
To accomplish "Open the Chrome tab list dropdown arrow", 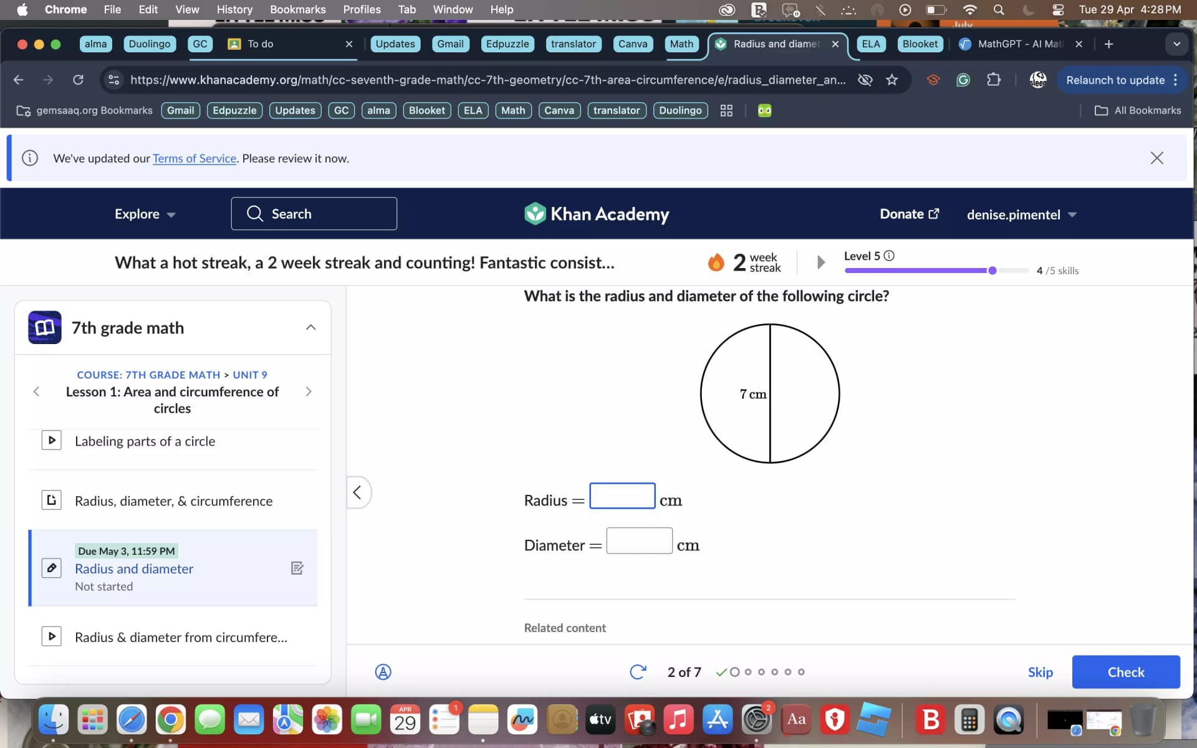I will coord(1176,44).
